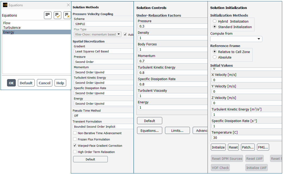This screenshot has width=283, height=174.
Task: Open Momentum discretization dropdown
Action: [104, 72]
